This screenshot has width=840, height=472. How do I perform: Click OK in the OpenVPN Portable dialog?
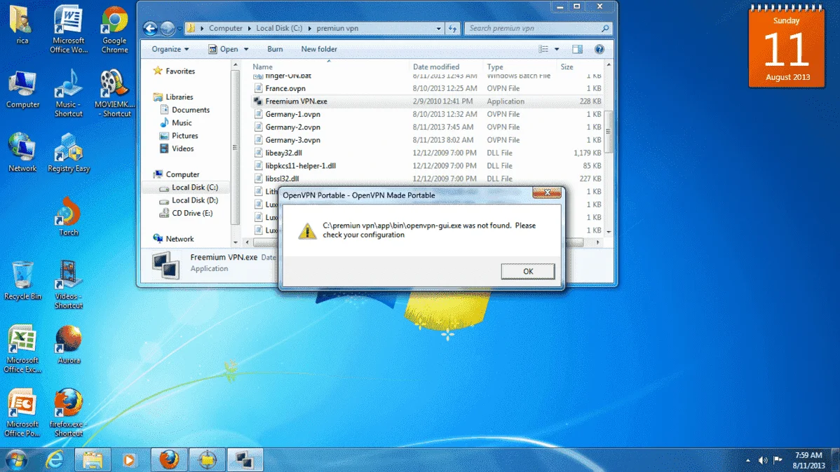528,271
